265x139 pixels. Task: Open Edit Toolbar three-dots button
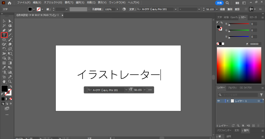coord(7,115)
